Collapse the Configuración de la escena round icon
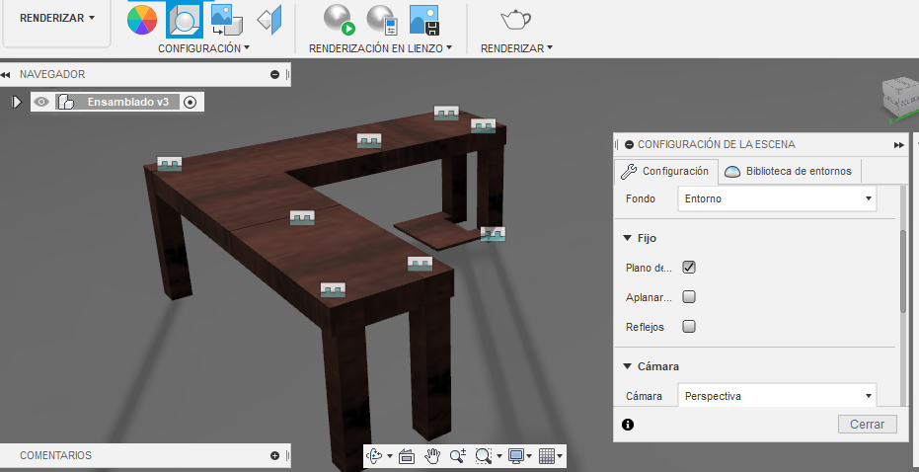This screenshot has height=472, width=919. tap(629, 144)
